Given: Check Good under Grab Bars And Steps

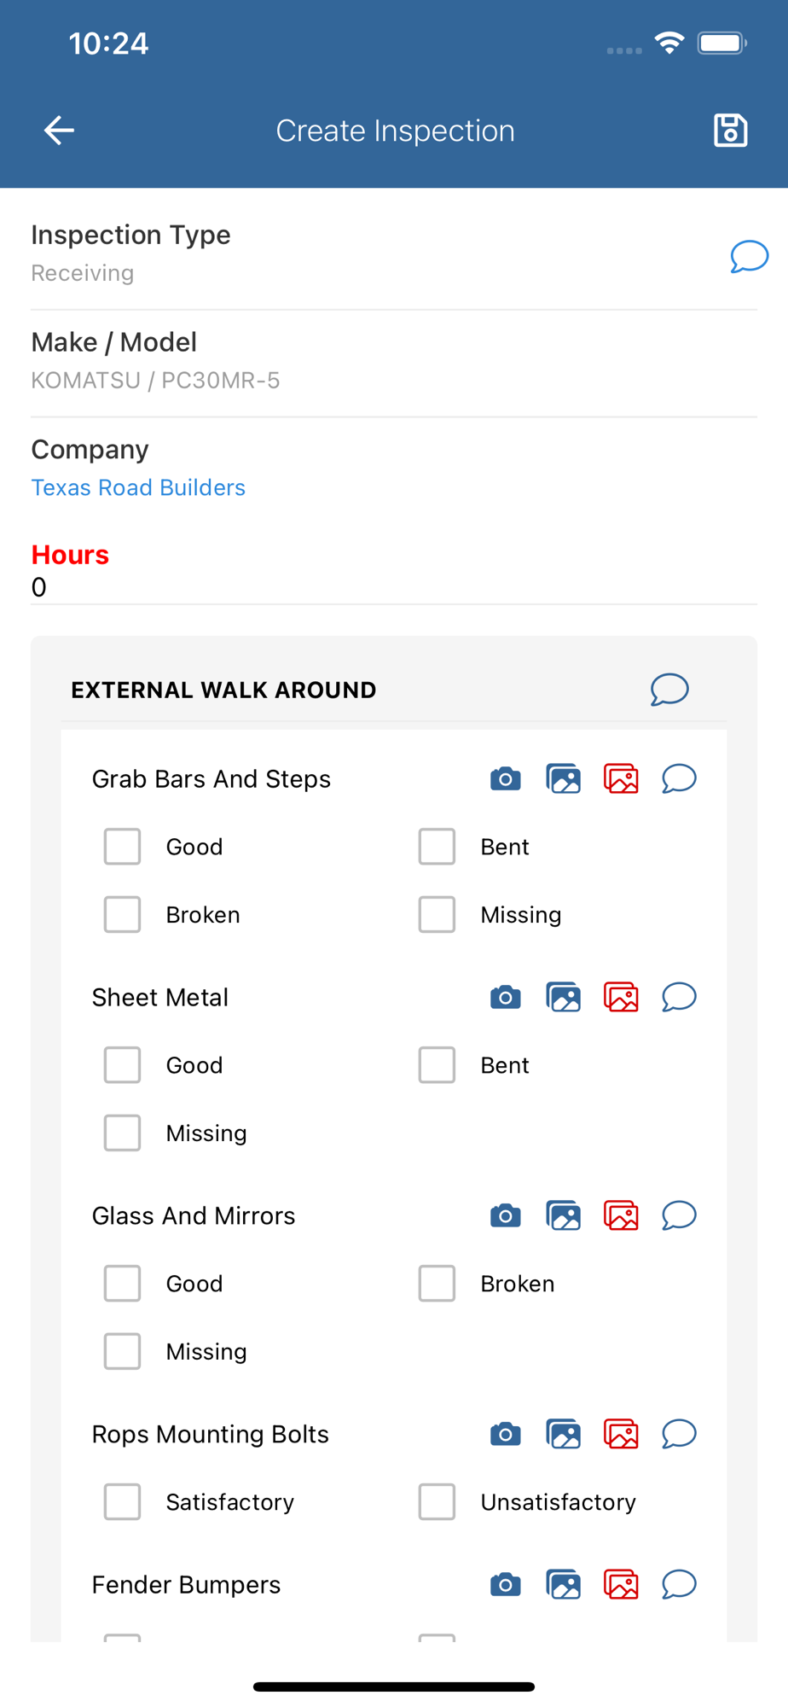Looking at the screenshot, I should (123, 847).
